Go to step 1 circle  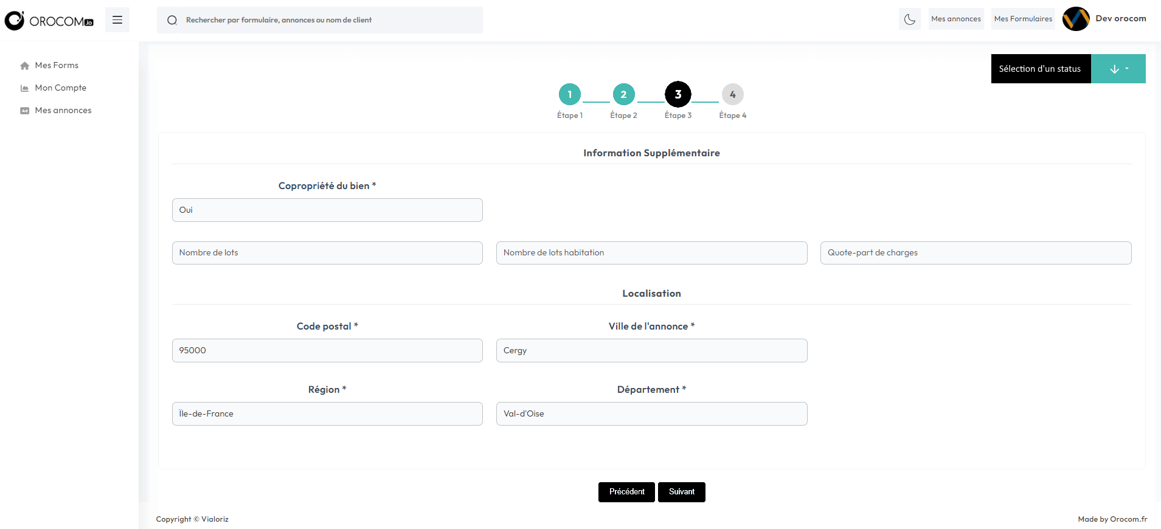click(569, 94)
